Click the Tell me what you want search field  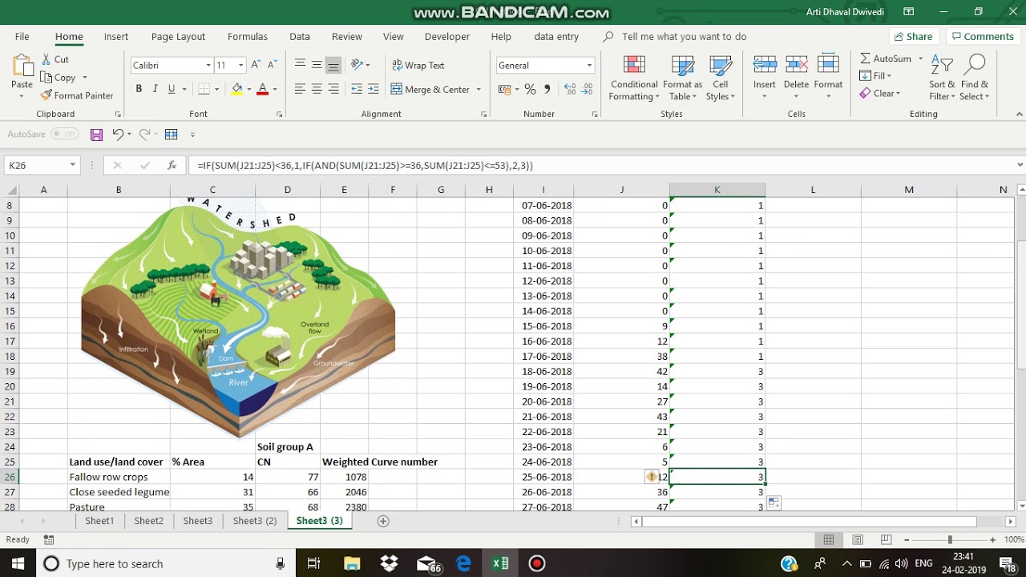point(684,36)
